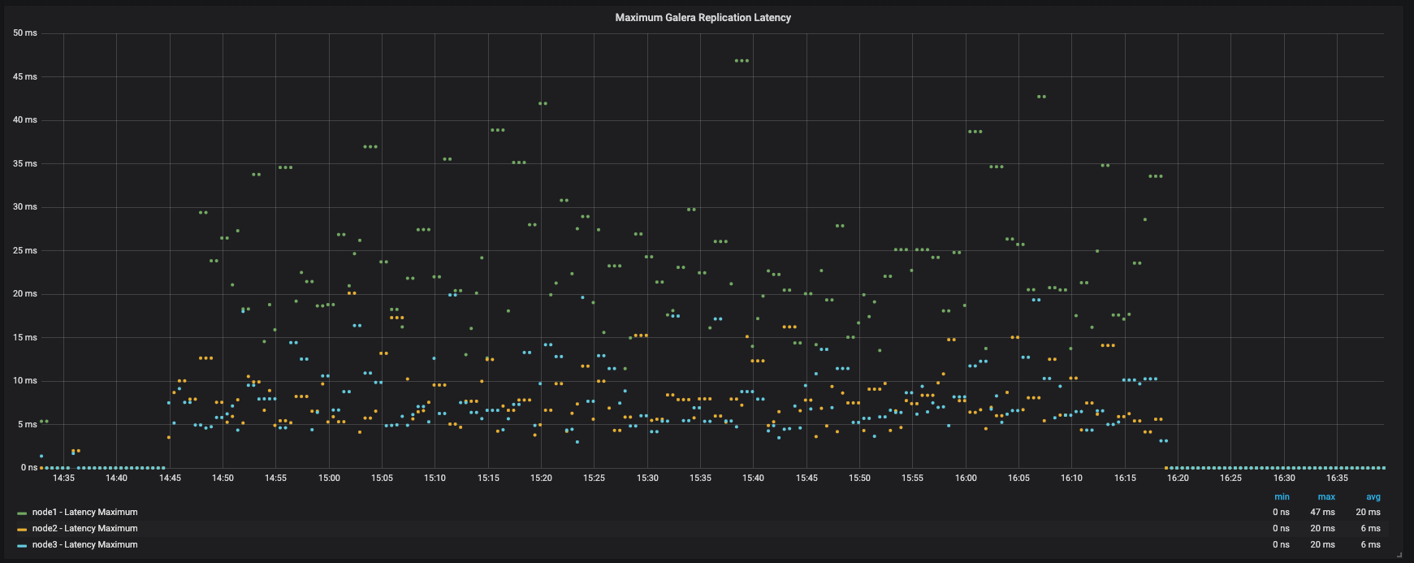Screen dimensions: 1414x563
Task: Click the 0 ns y-axis label
Action: (28, 468)
